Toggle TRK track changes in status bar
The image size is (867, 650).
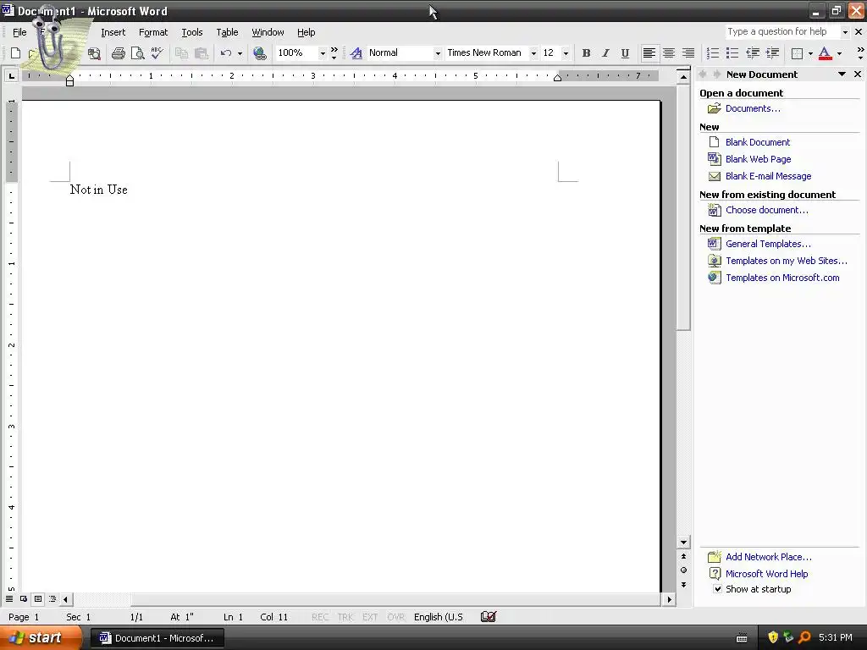(345, 617)
